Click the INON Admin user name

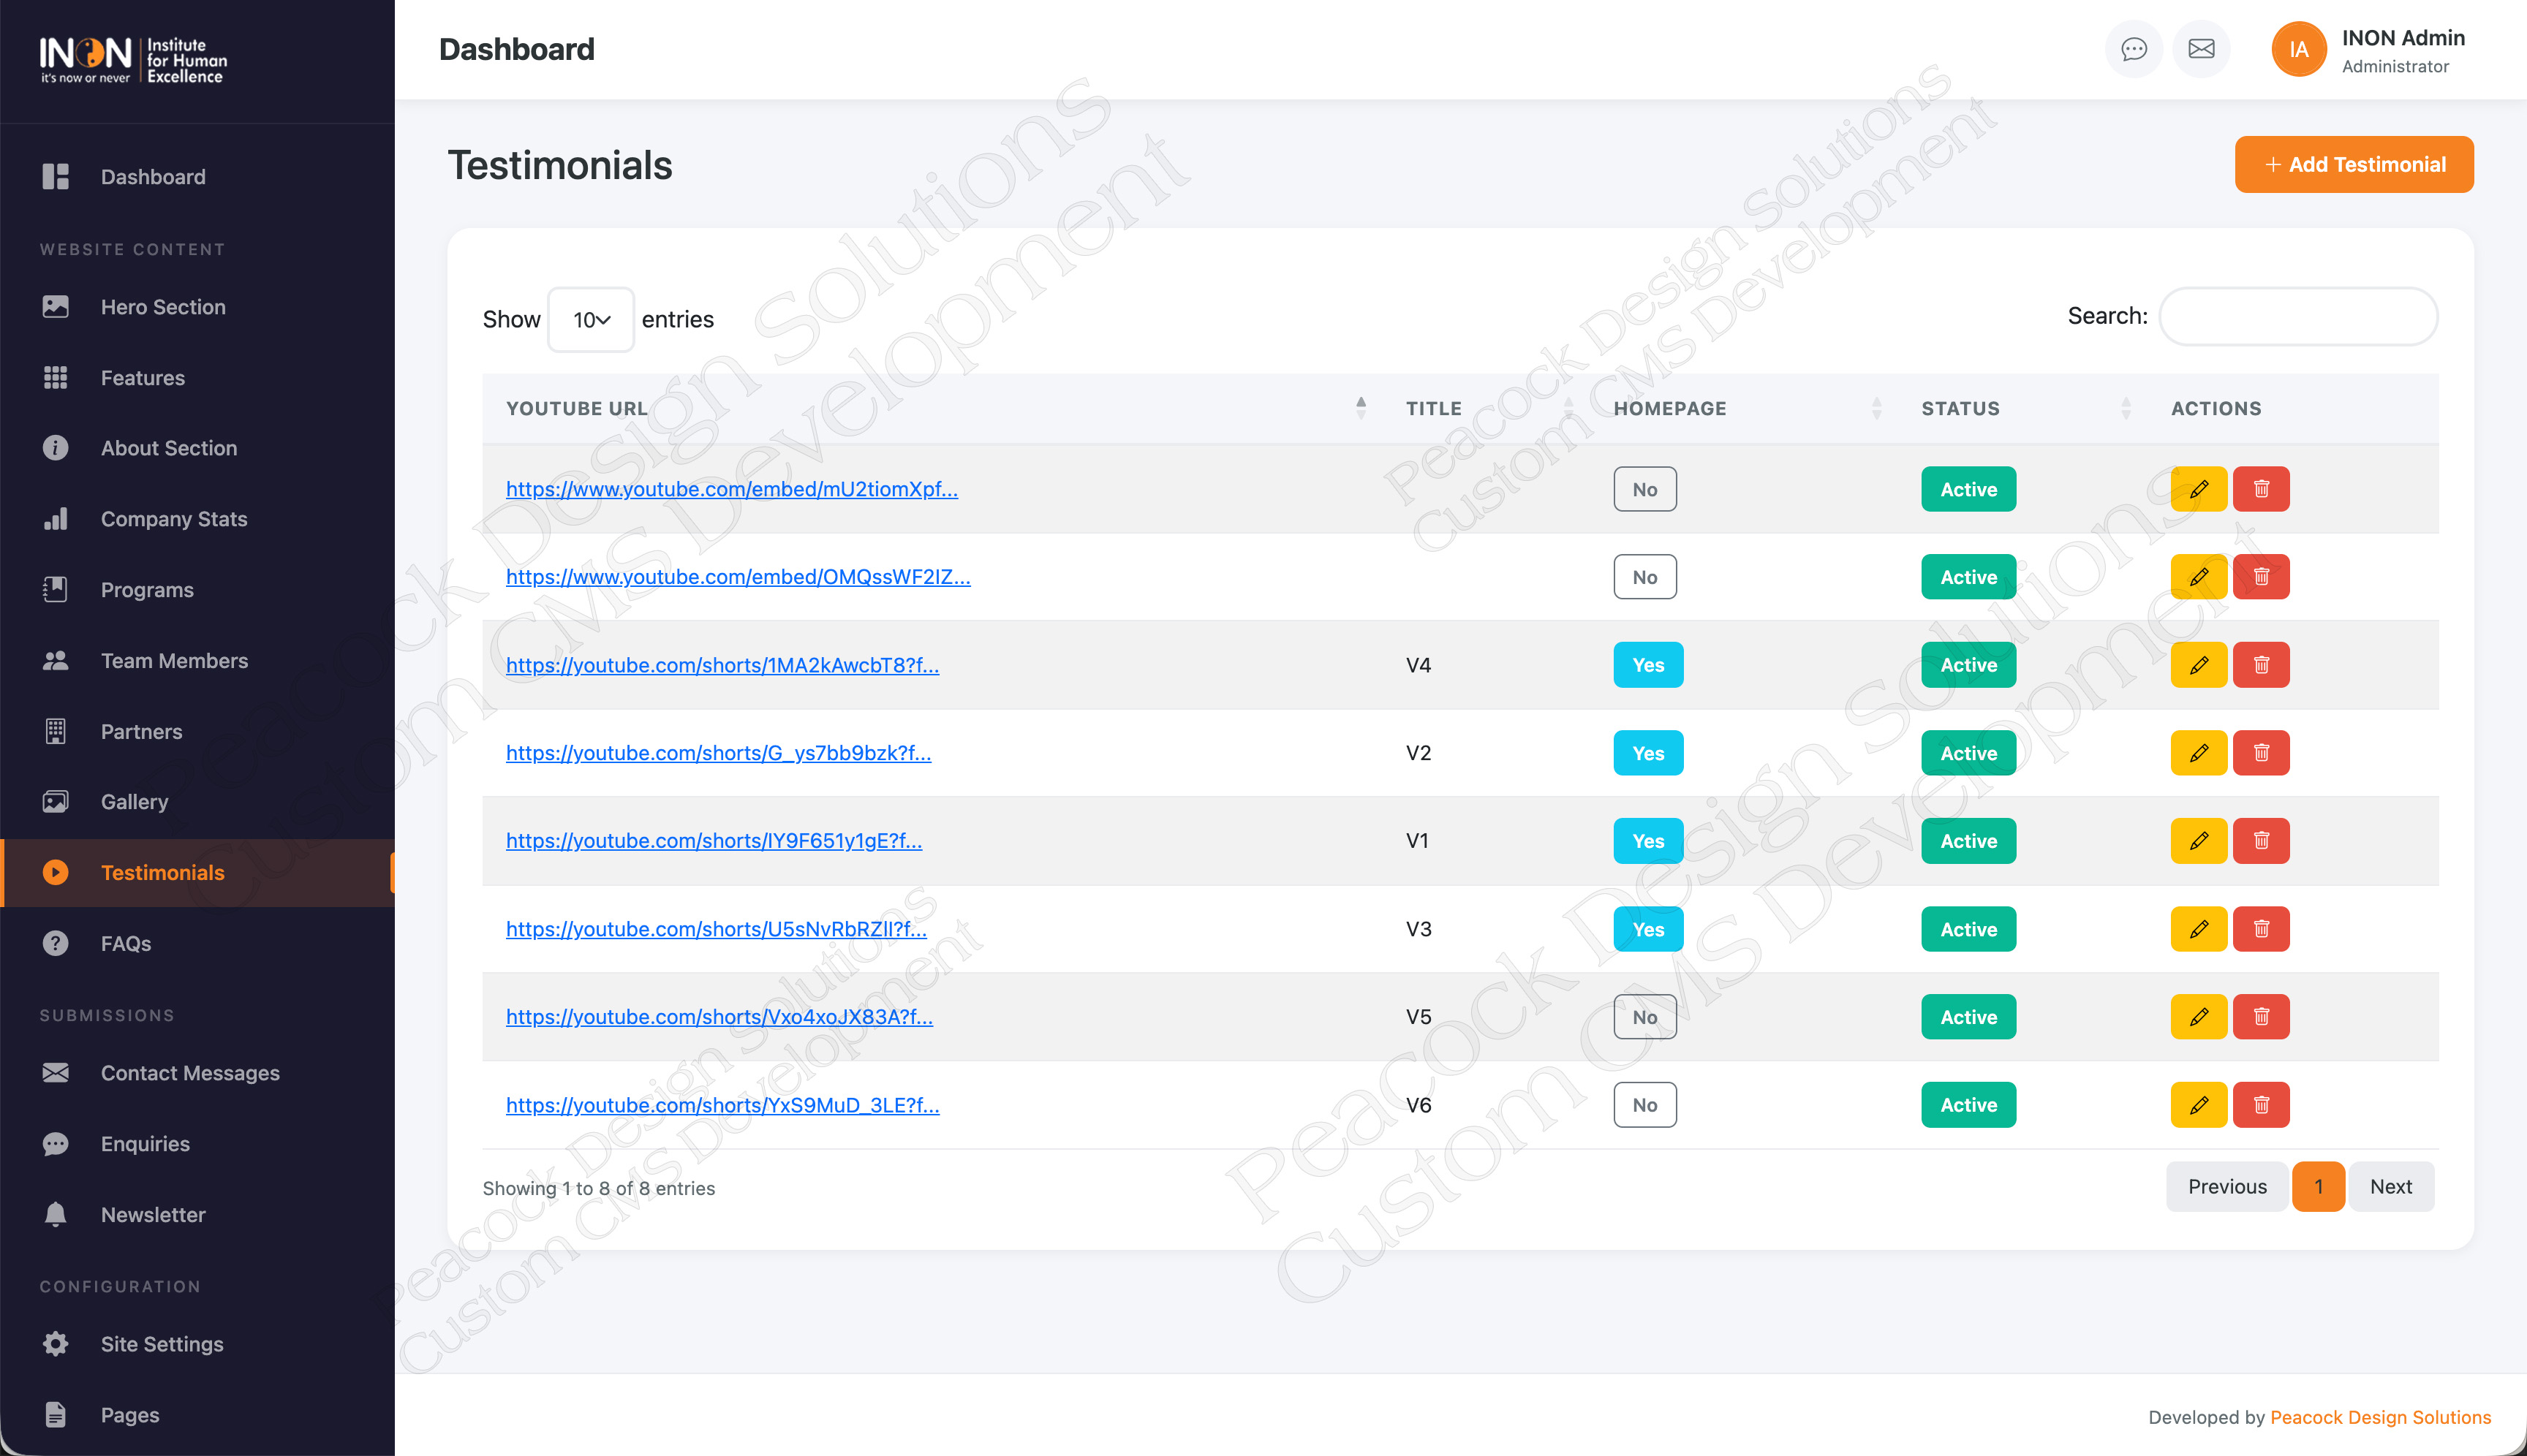click(x=2403, y=38)
